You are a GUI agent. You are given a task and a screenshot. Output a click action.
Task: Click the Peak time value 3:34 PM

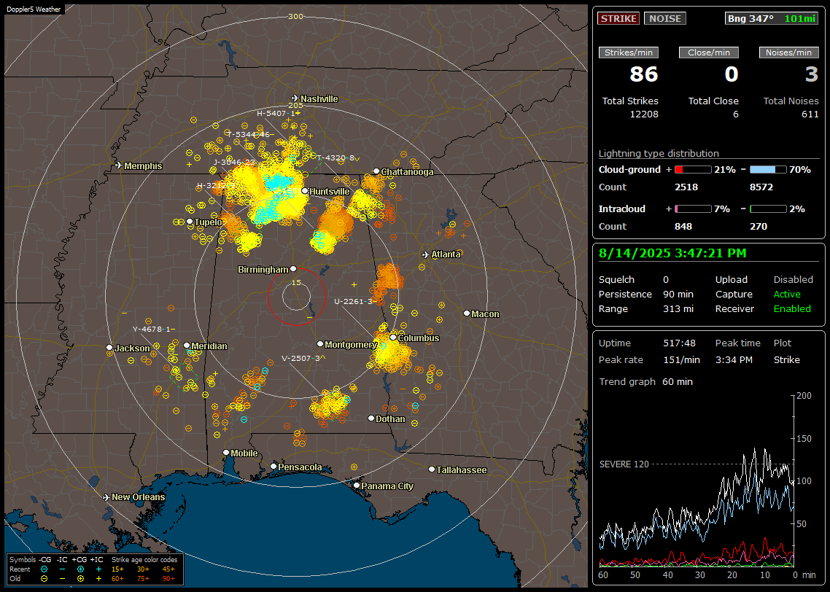tap(734, 359)
